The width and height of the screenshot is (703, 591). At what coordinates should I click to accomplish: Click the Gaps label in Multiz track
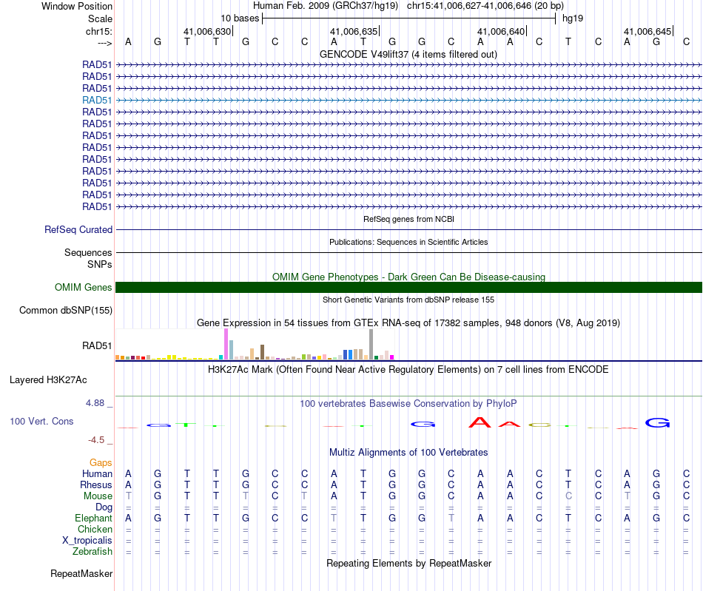tap(101, 462)
